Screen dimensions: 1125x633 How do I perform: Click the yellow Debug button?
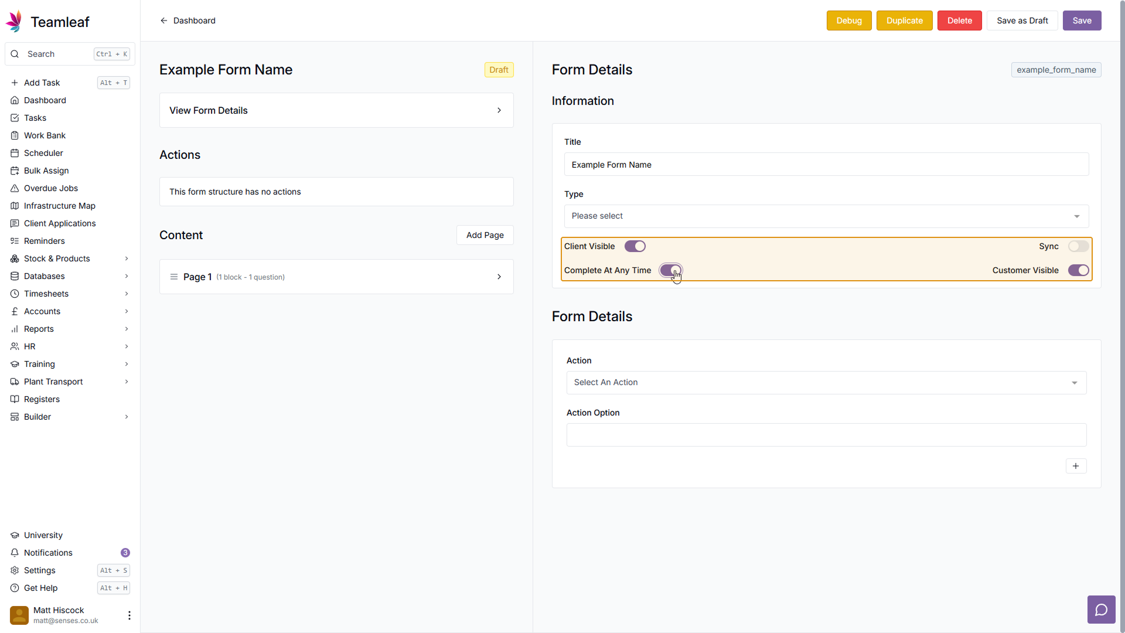[848, 21]
